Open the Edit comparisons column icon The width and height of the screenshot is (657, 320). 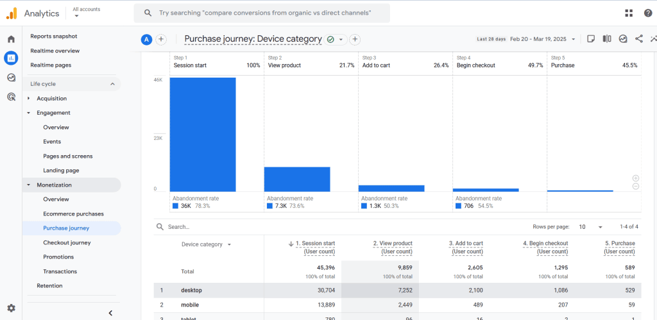click(607, 39)
